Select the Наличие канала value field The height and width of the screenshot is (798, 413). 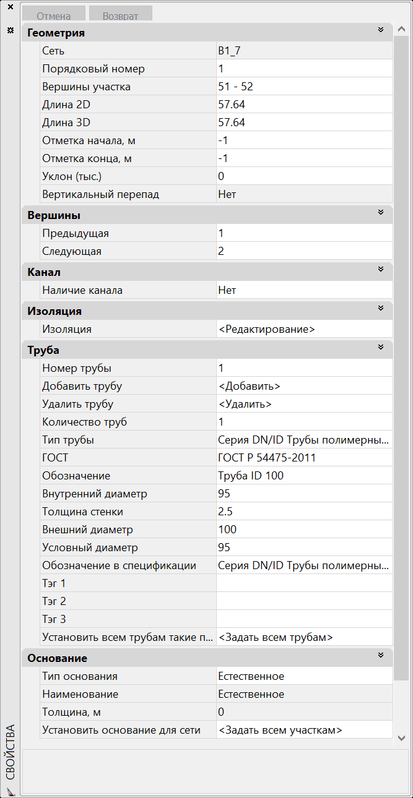point(304,290)
